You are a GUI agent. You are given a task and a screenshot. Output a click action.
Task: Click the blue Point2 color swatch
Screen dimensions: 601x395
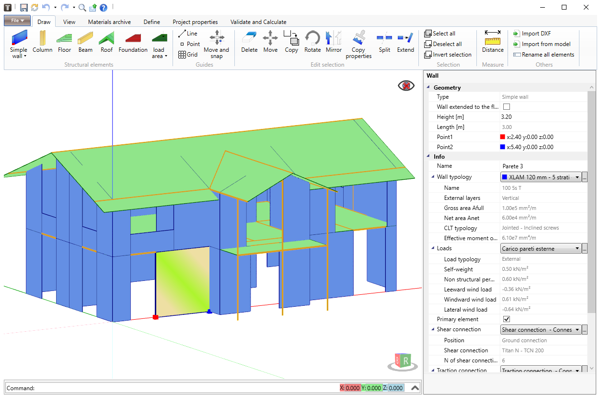point(503,147)
